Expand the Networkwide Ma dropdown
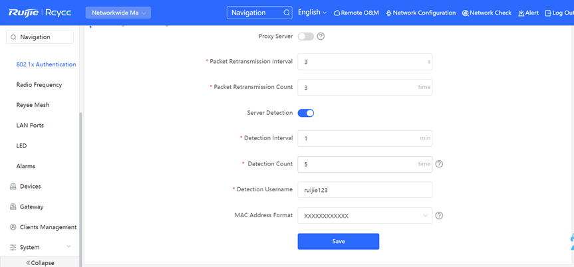Image resolution: width=574 pixels, height=267 pixels. tap(118, 13)
